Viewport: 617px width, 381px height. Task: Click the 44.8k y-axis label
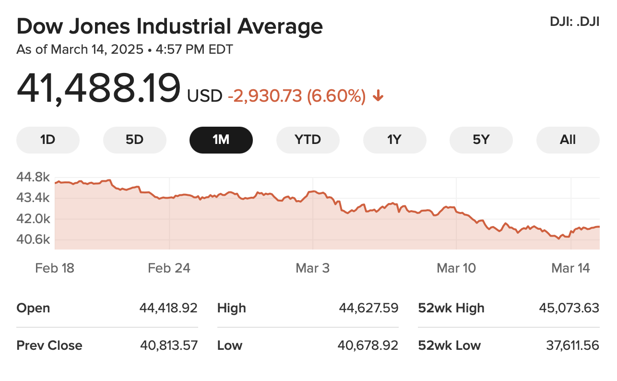[33, 177]
